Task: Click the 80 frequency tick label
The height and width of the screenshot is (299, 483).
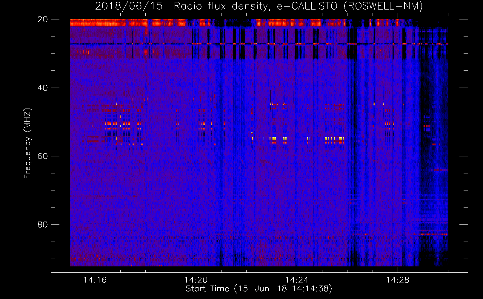Action: (42, 225)
